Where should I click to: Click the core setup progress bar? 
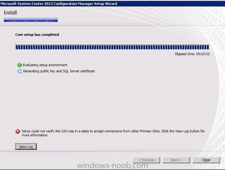pyautogui.click(x=112, y=47)
